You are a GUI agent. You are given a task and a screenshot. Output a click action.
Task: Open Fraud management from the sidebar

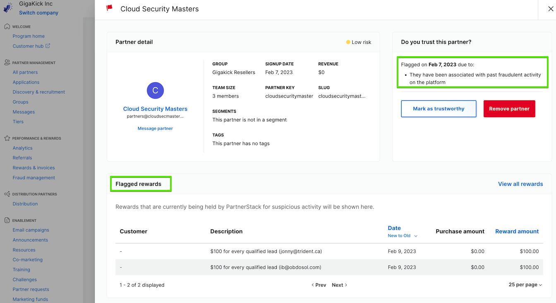pos(34,178)
